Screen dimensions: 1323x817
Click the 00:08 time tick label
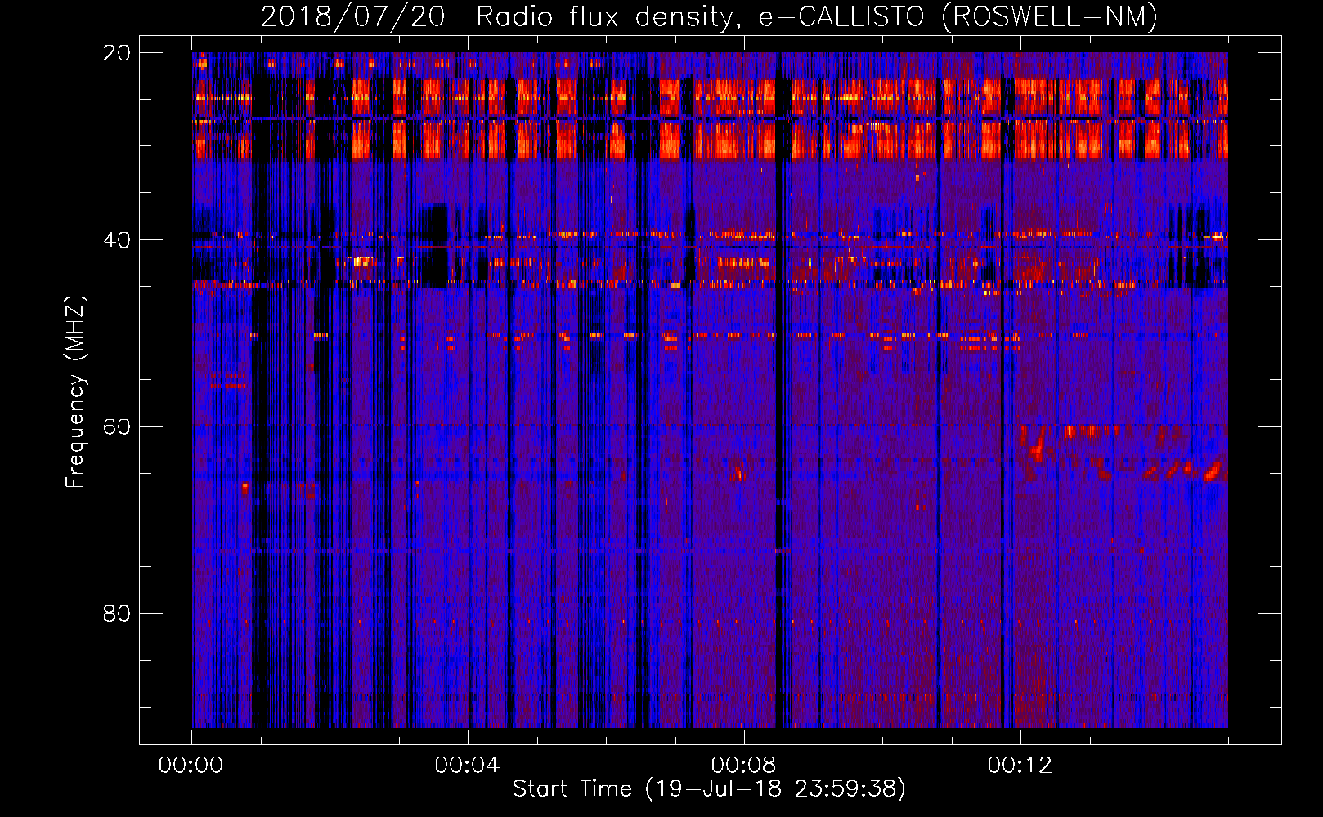[743, 766]
